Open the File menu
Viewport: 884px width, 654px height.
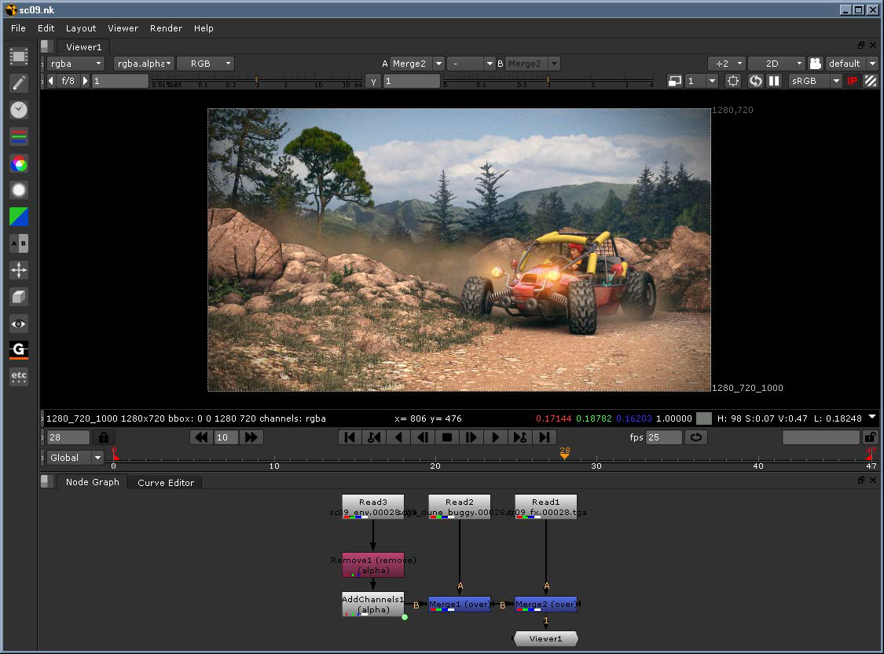18,28
